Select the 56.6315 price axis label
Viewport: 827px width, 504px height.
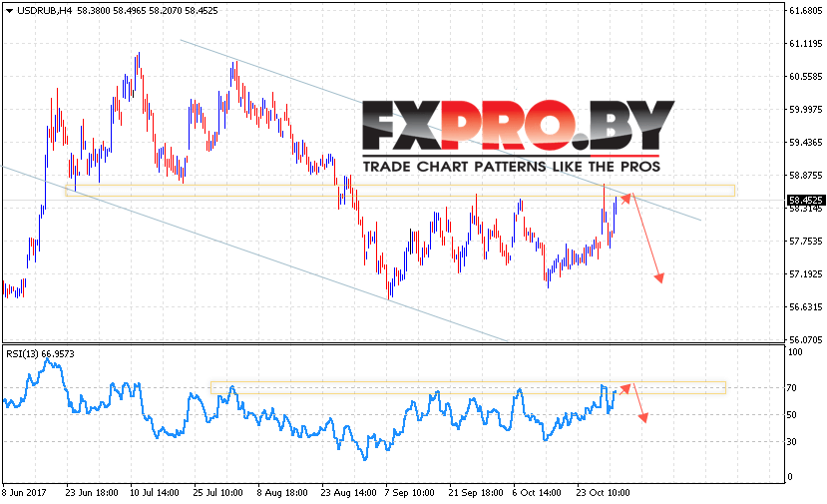[x=806, y=307]
